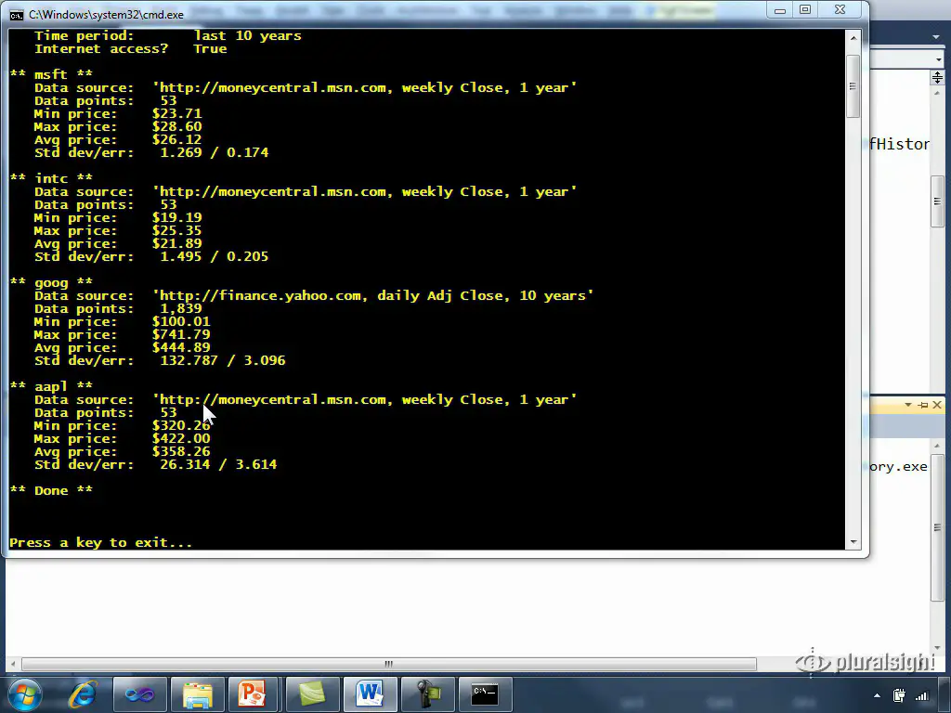Click the console scrollbar down arrow
This screenshot has width=951, height=713.
point(853,542)
